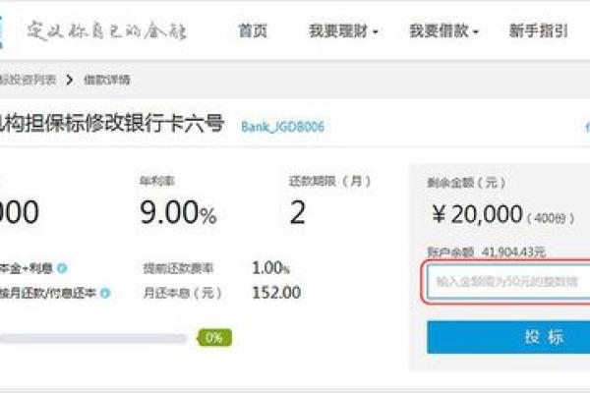Viewport: 590px width, 393px height.
Task: Select the 1.00% early repayment rate
Action: pos(271,268)
